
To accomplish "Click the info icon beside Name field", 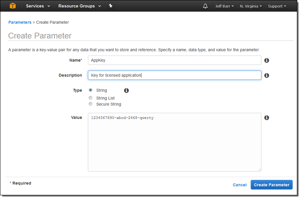I will click(x=266, y=60).
